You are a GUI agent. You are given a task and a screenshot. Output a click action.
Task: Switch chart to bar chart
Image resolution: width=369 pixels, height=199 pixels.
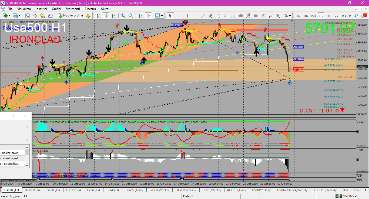(x=99, y=16)
